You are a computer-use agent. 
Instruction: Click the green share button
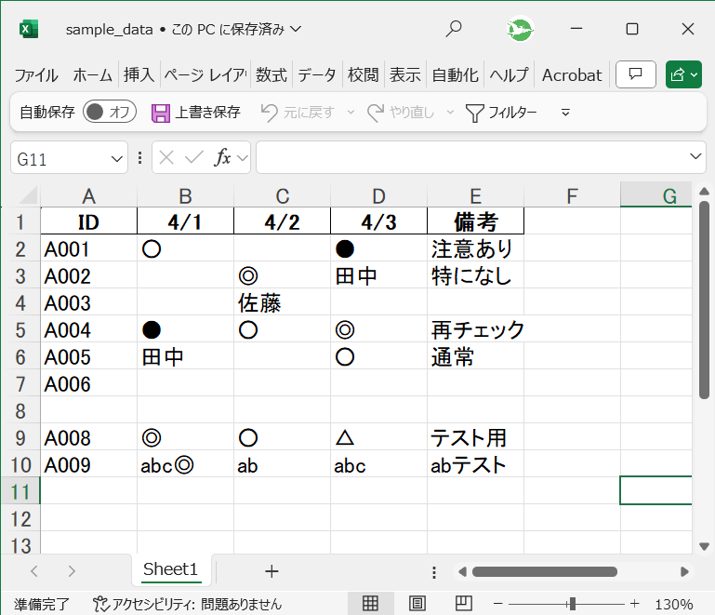point(683,74)
